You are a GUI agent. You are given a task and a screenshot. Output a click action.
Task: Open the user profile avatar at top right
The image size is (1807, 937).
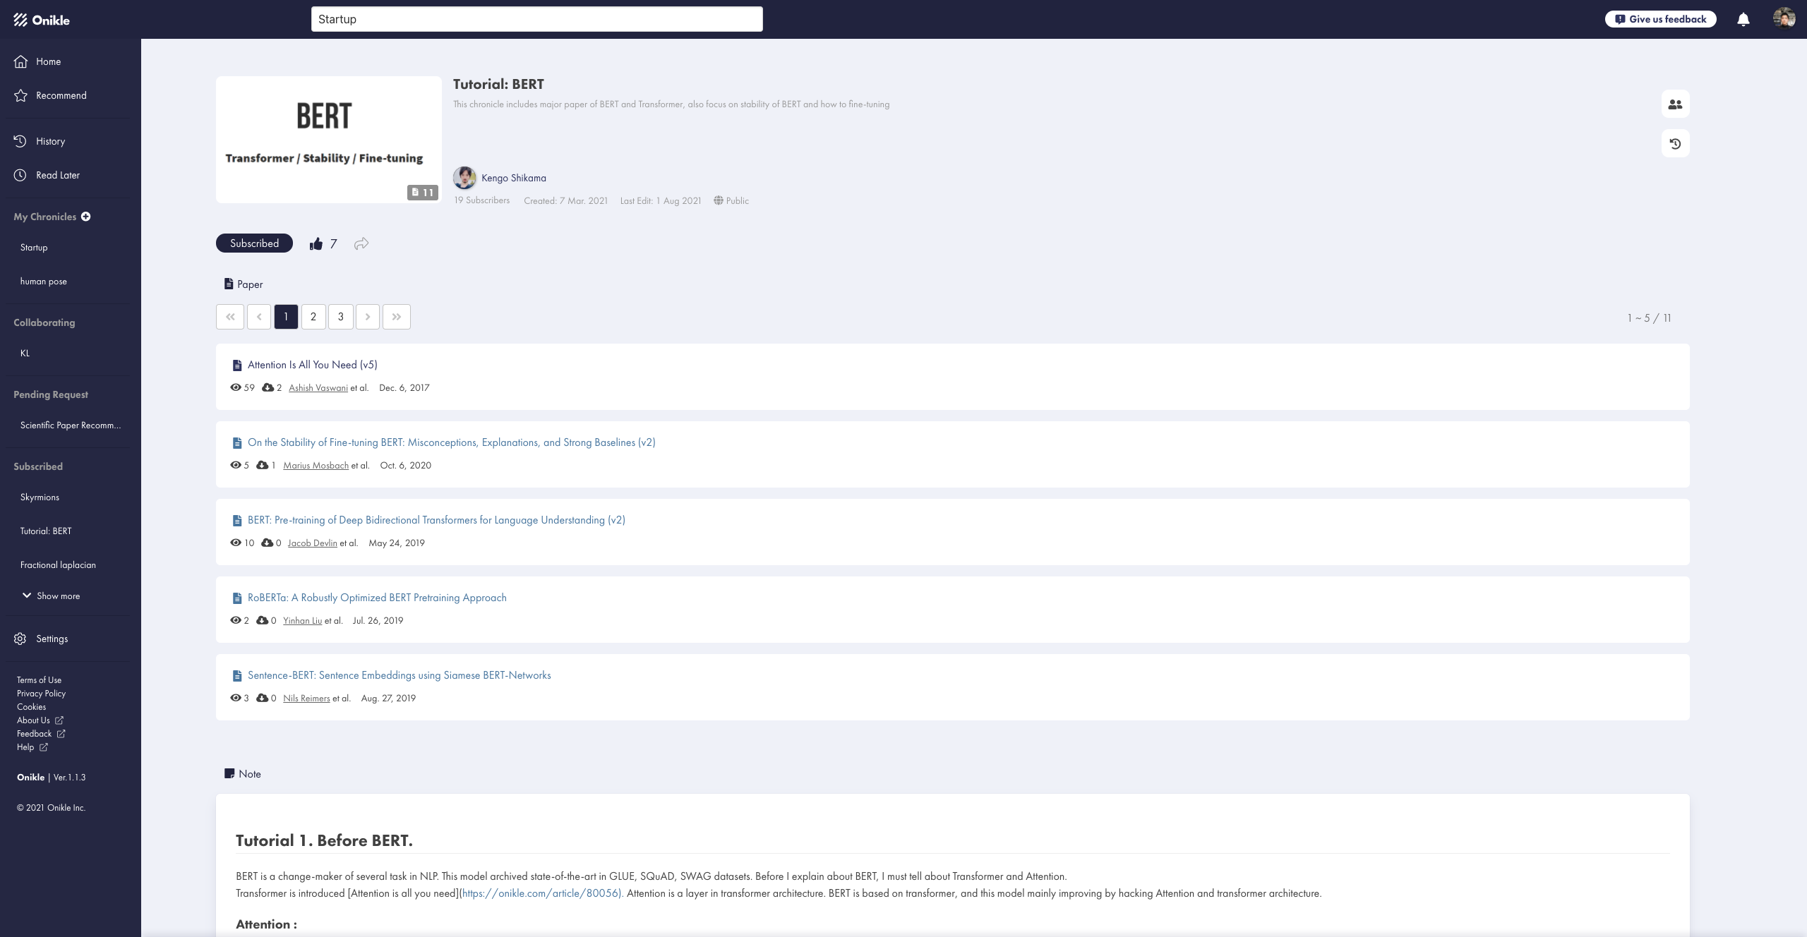(1786, 18)
